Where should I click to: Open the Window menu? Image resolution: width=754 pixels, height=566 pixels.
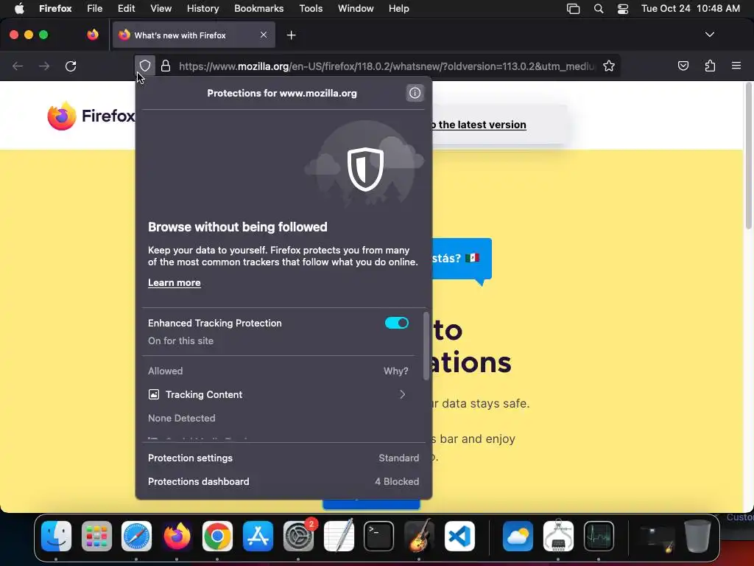coord(356,8)
